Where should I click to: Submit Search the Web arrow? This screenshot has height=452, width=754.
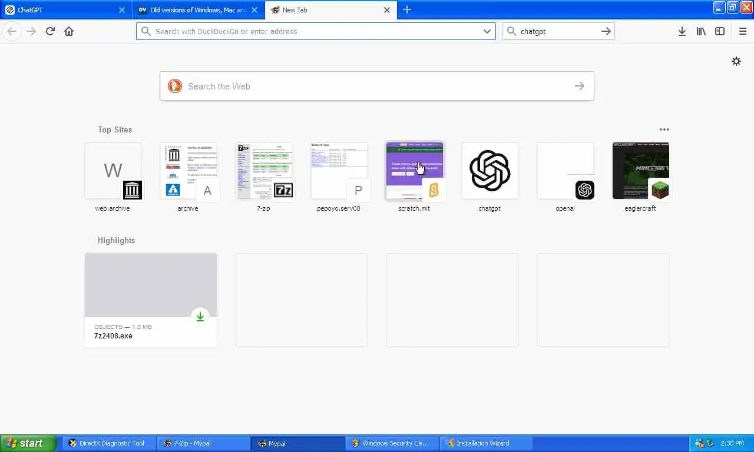pos(580,86)
